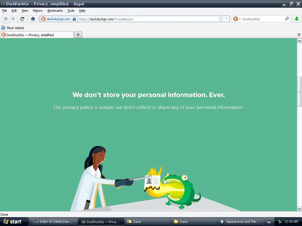The image size is (302, 226).
Task: Click the magnifier search go icon
Action: point(287,19)
